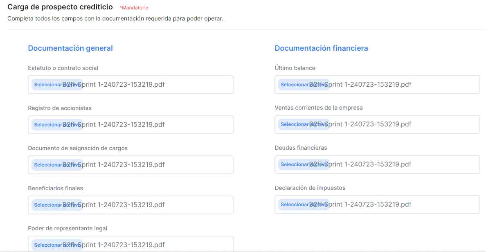
Task: Click the Documentación financiera section heading
Action: point(321,48)
